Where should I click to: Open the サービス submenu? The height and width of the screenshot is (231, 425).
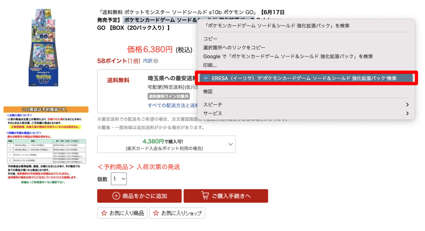coord(306,113)
